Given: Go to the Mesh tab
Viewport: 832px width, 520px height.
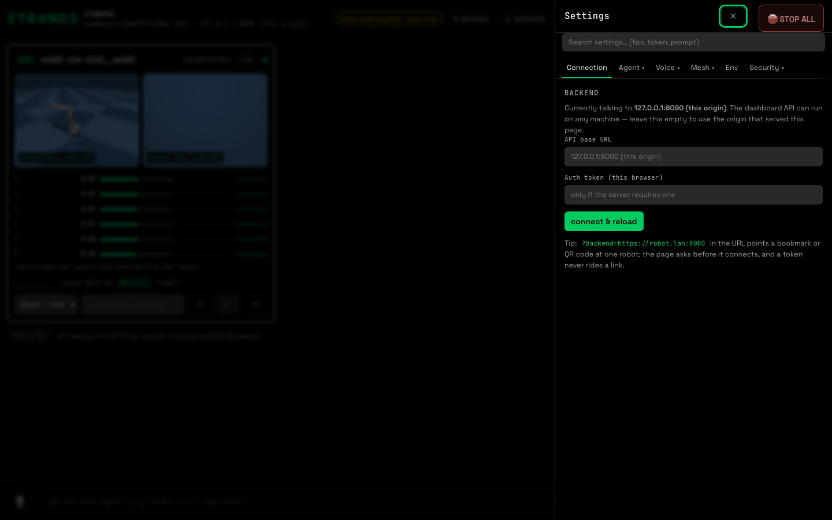Looking at the screenshot, I should pyautogui.click(x=703, y=68).
